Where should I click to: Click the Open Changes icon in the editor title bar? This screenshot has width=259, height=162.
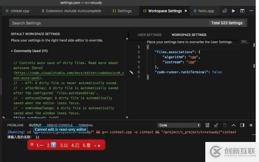[x=225, y=11]
